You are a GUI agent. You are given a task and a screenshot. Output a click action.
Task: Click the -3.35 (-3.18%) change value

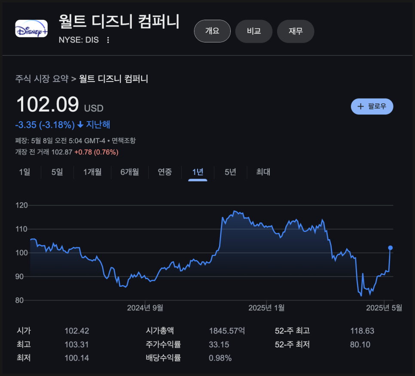click(x=45, y=125)
